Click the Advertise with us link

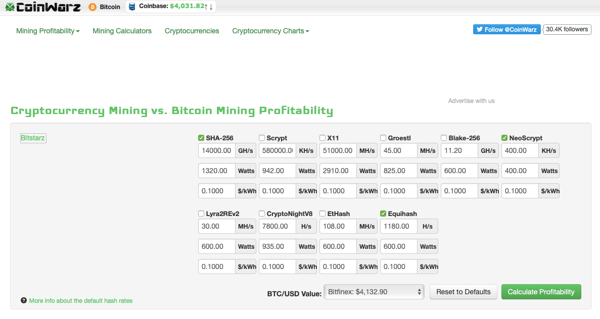[471, 101]
